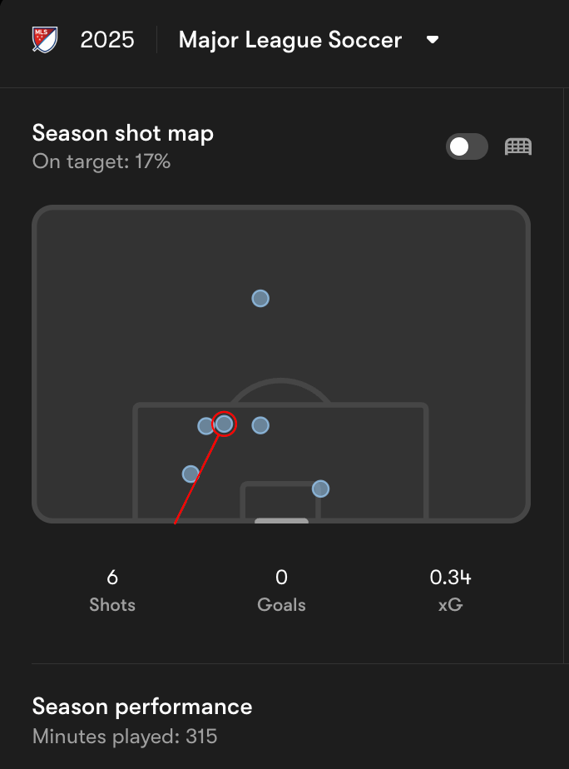The image size is (569, 769).
Task: Open the Major League Soccer competition dropdown
Action: (x=309, y=40)
